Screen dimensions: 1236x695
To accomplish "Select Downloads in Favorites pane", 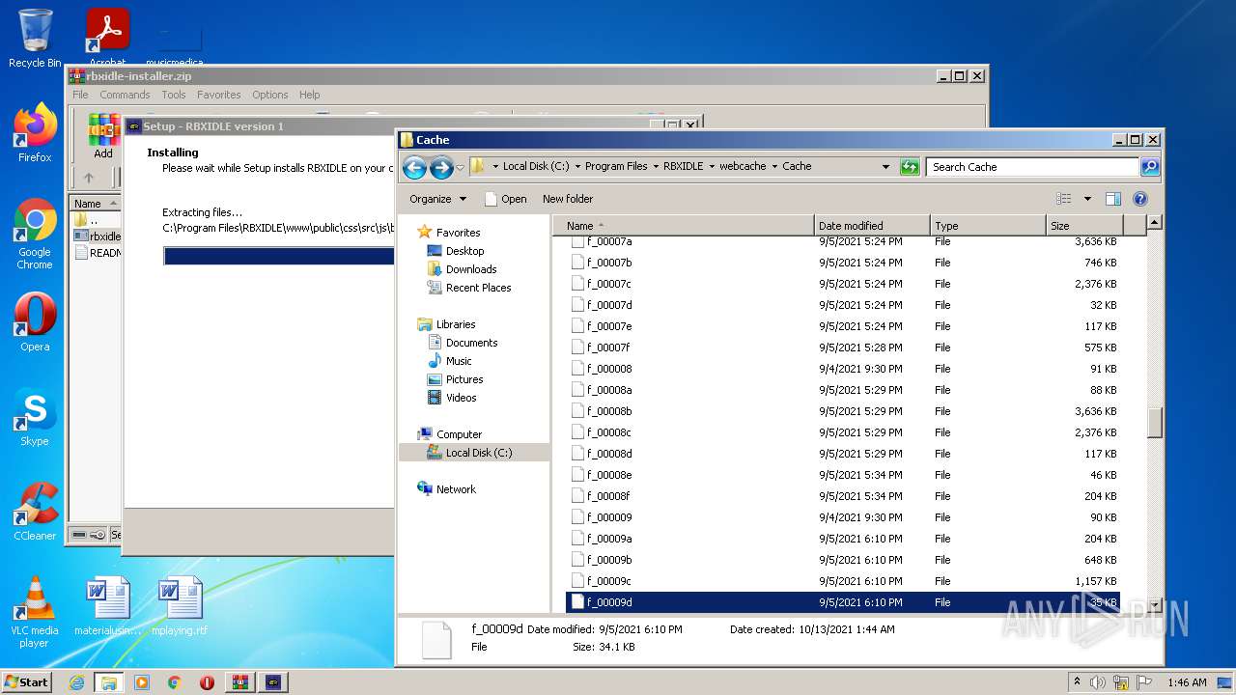I will click(x=471, y=269).
